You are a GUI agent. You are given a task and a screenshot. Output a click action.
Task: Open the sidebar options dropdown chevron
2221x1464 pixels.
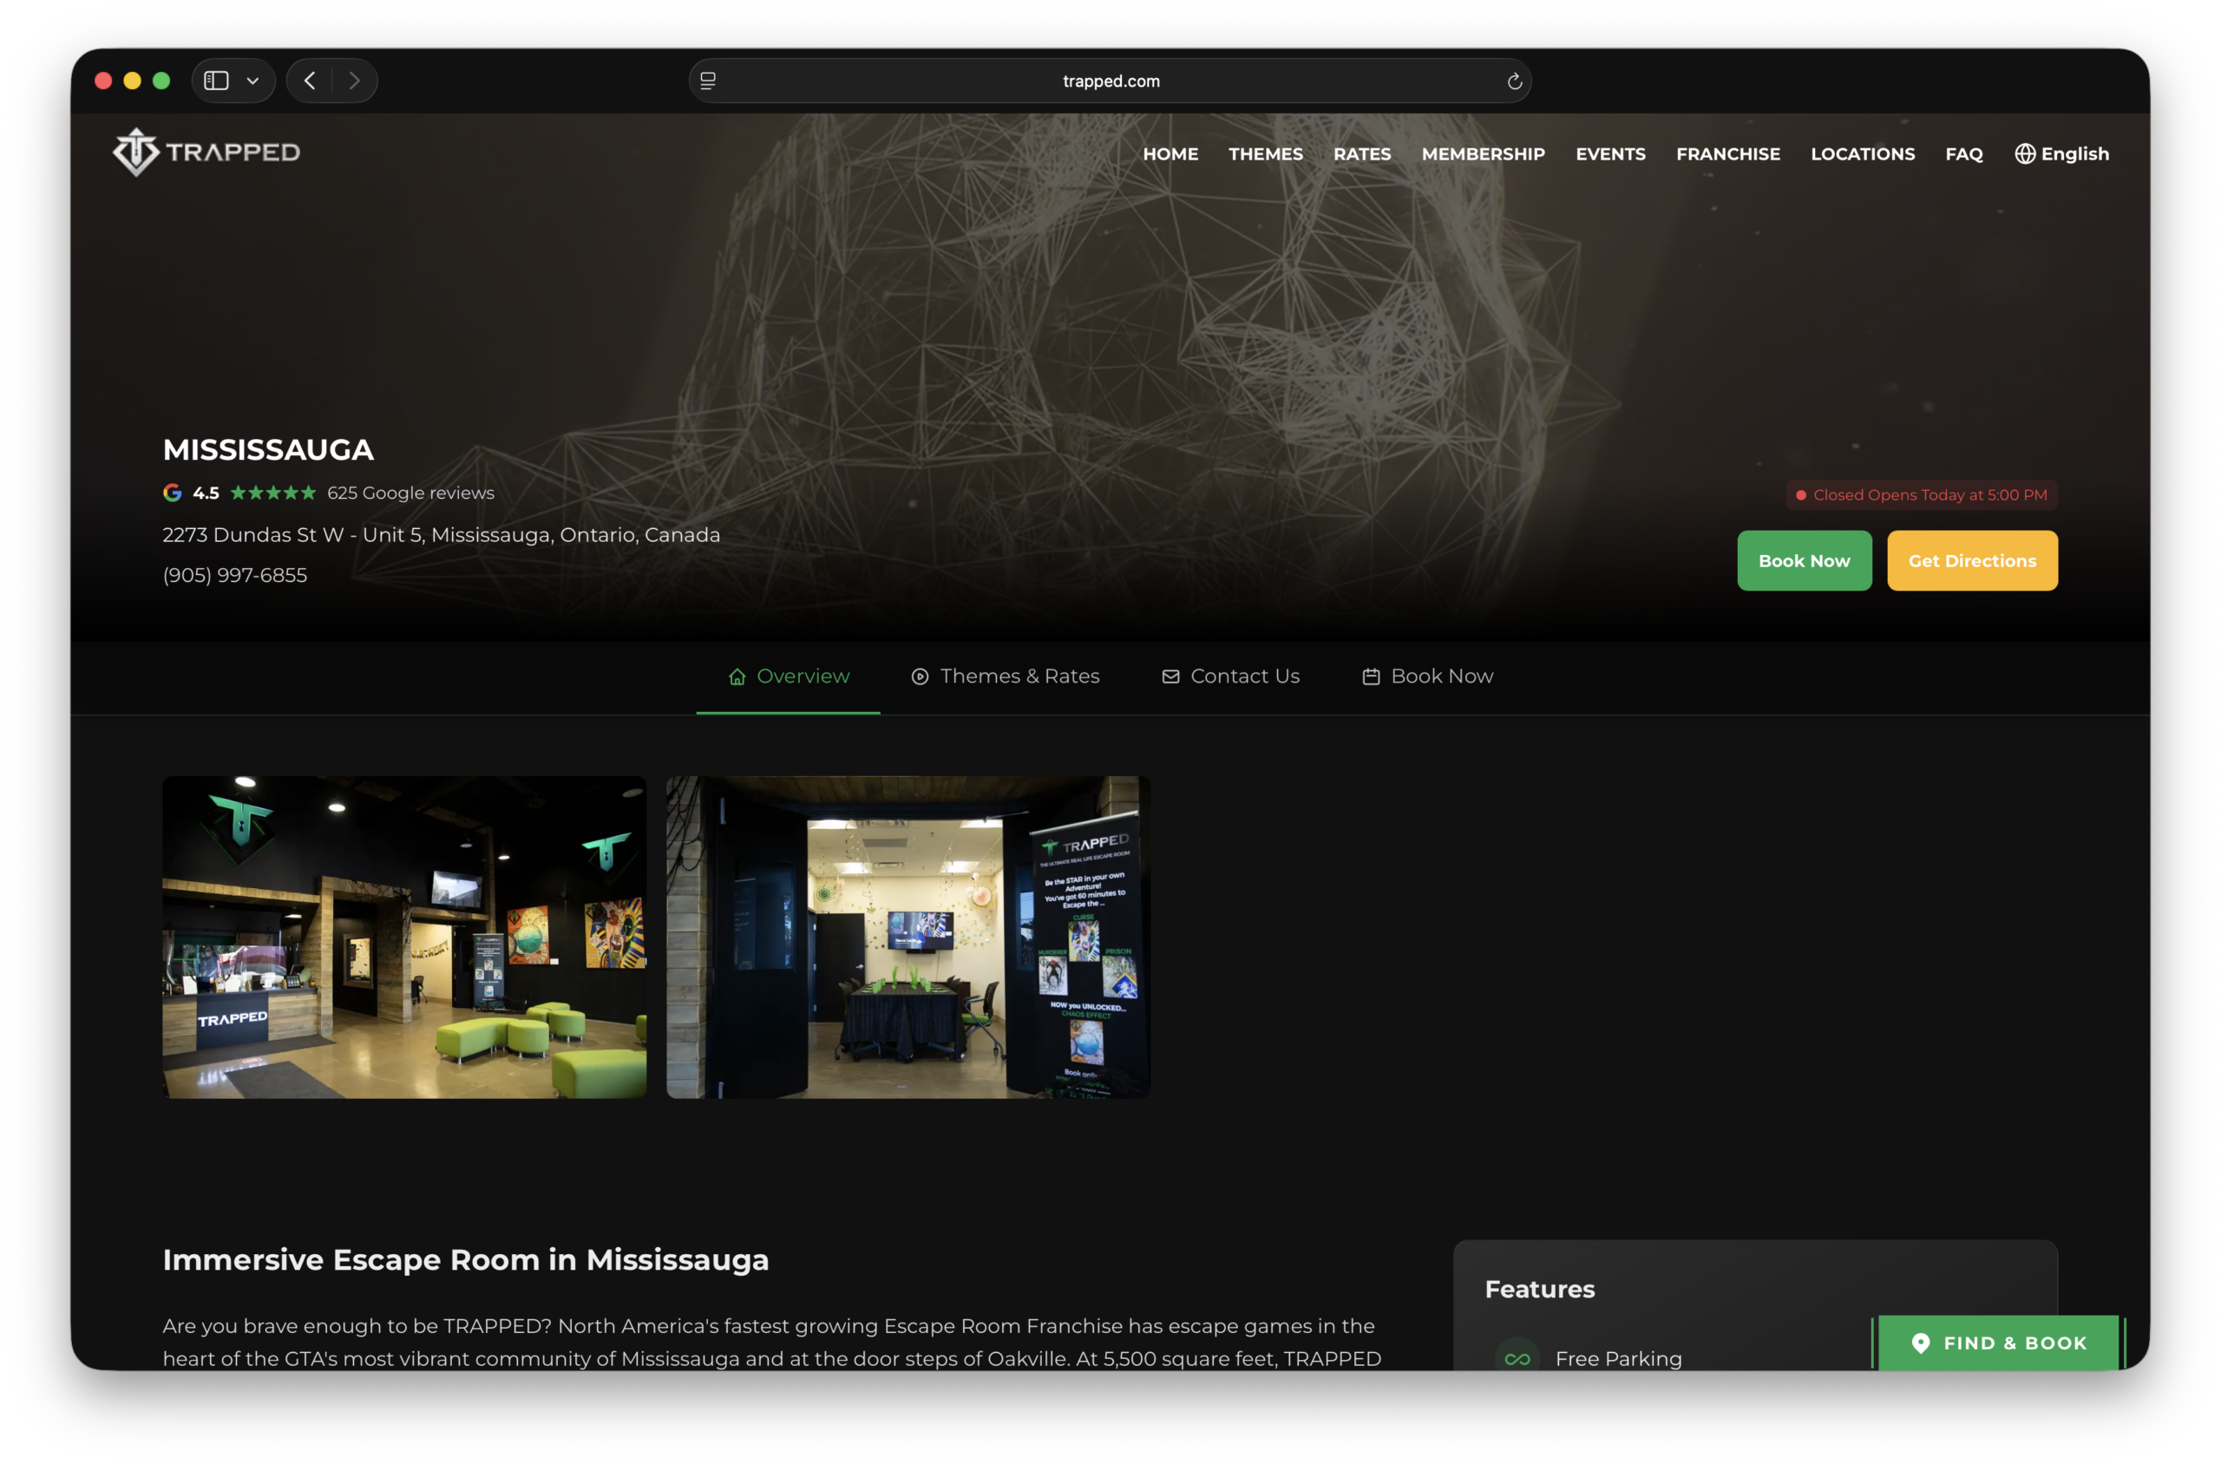(252, 82)
